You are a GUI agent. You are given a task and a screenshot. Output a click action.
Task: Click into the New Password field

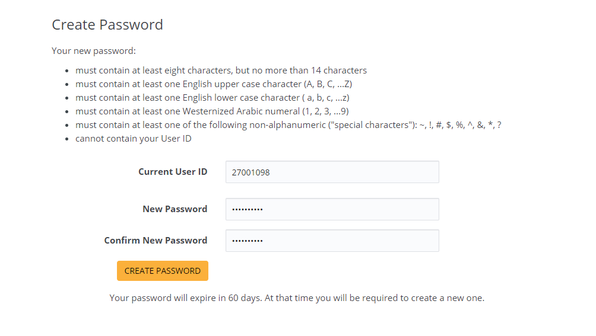[332, 209]
